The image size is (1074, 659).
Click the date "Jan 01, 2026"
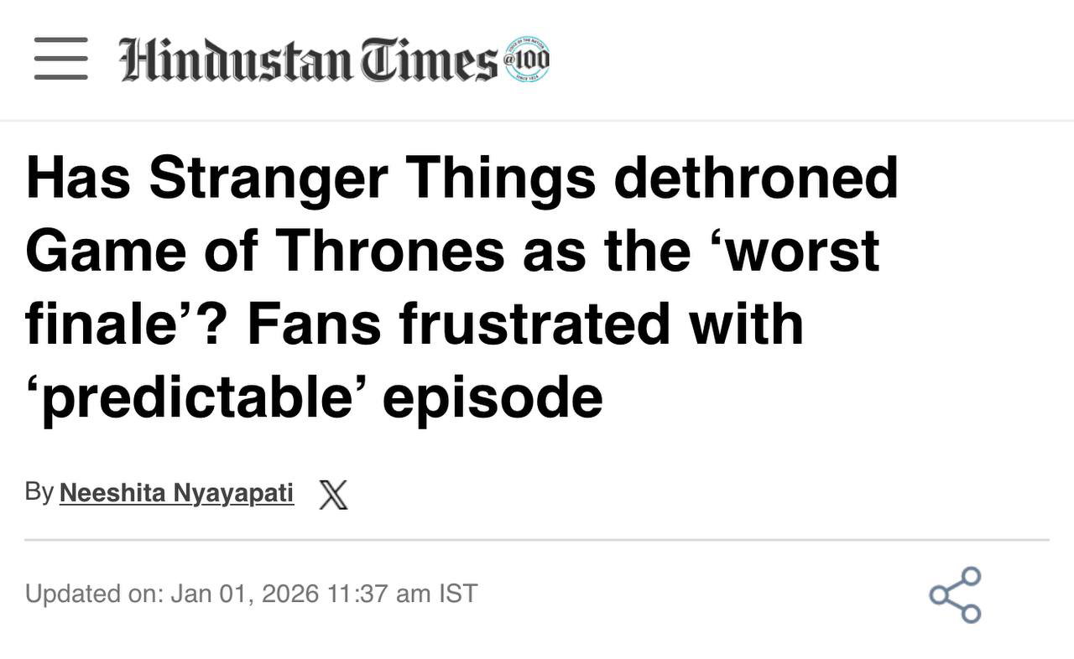tap(245, 594)
